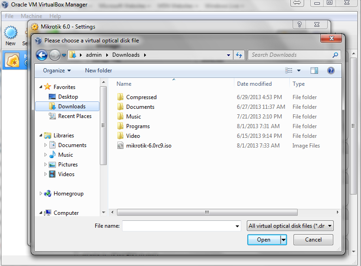Click the Back navigation arrow button
The image size is (361, 266).
coord(42,55)
